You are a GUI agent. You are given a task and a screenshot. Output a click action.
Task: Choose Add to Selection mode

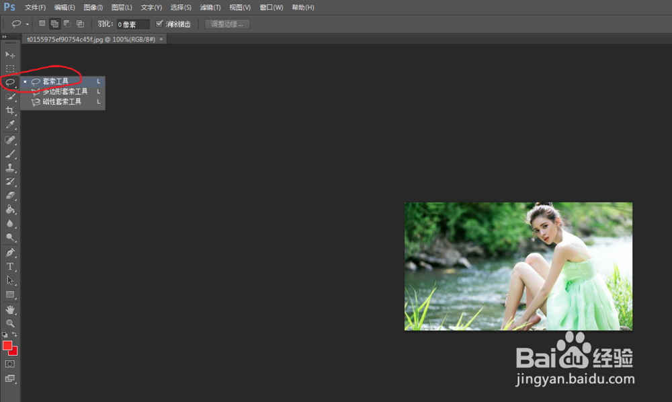coord(54,24)
